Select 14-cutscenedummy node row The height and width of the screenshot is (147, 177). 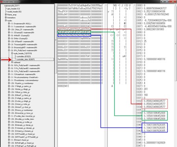pyautogui.click(x=24, y=77)
